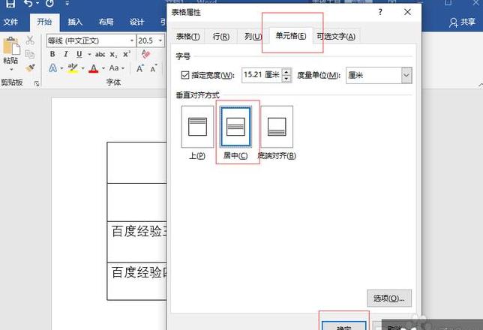Undo the last action
Viewport: 483px width, 330px height.
[28, 3]
